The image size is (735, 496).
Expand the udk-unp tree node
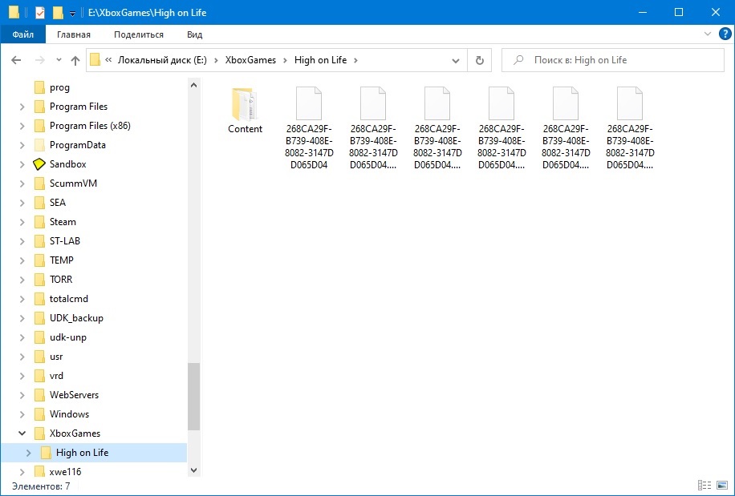22,337
